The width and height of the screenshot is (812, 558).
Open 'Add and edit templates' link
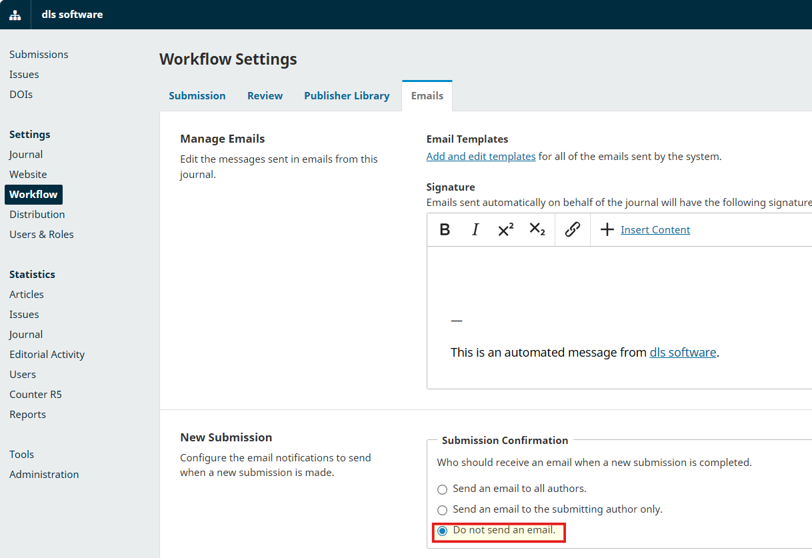pyautogui.click(x=481, y=157)
